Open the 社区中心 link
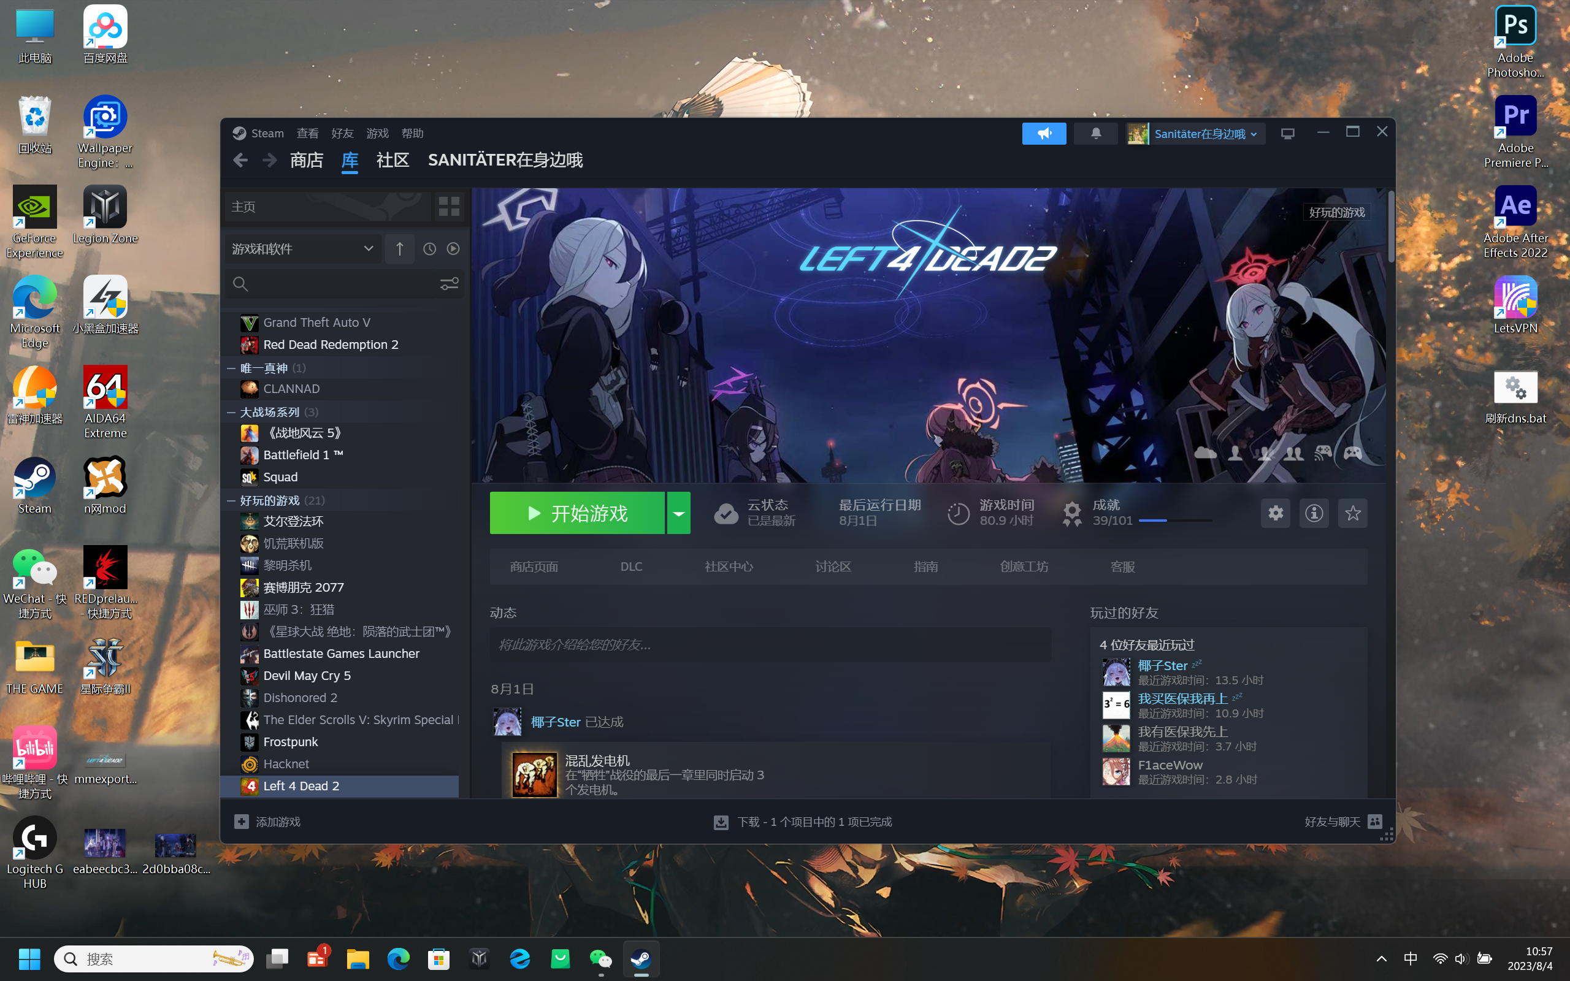Viewport: 1570px width, 981px height. coord(729,567)
